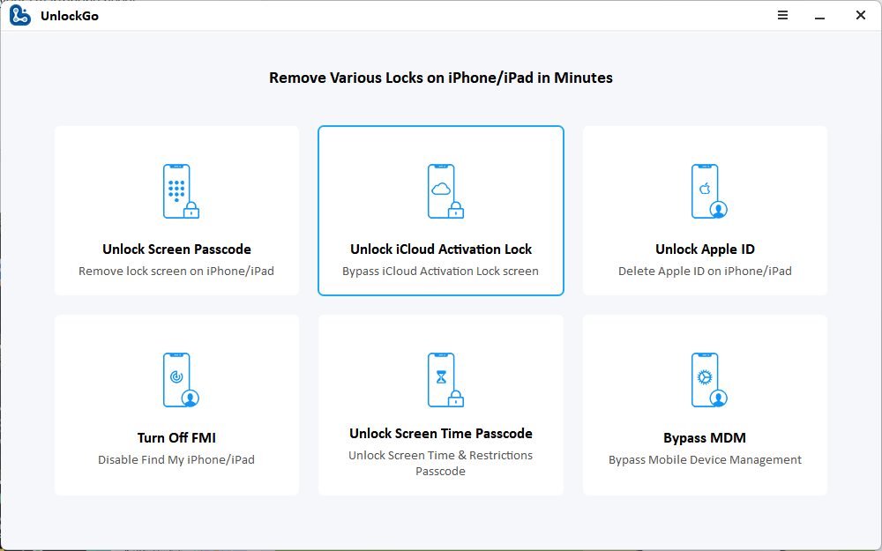Minimize the UnlockGo window
The image size is (882, 551).
pos(819,16)
